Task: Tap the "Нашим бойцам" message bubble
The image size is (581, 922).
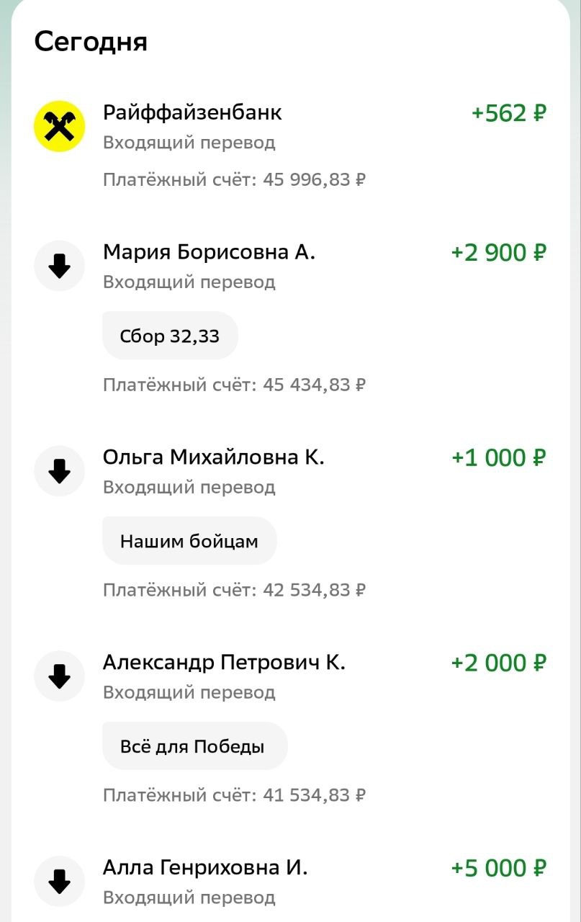Action: (189, 541)
